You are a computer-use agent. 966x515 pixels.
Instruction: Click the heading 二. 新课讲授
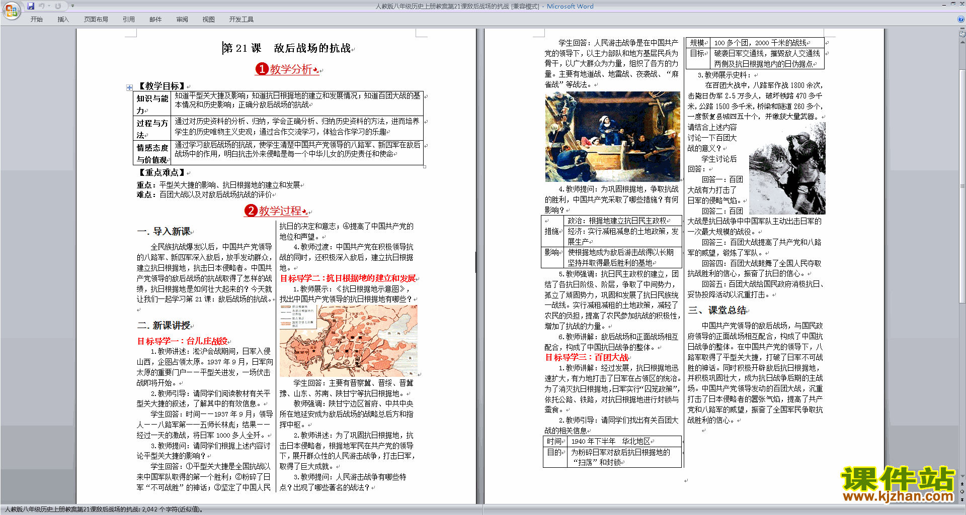tap(164, 325)
